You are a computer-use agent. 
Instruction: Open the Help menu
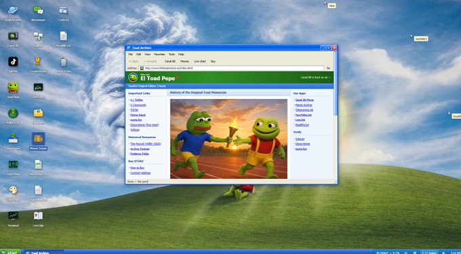(x=181, y=54)
